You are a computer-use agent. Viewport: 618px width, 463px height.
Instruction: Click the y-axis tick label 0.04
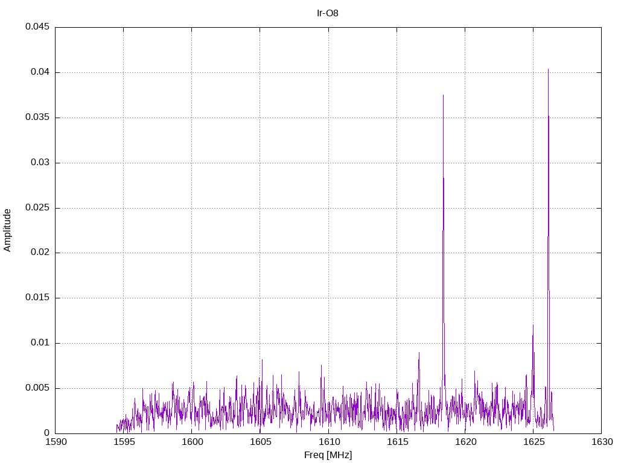pos(40,72)
